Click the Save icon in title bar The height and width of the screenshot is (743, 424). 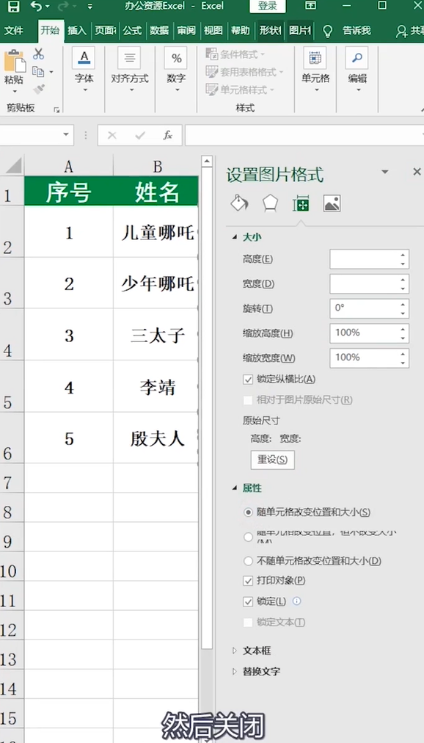[x=14, y=6]
